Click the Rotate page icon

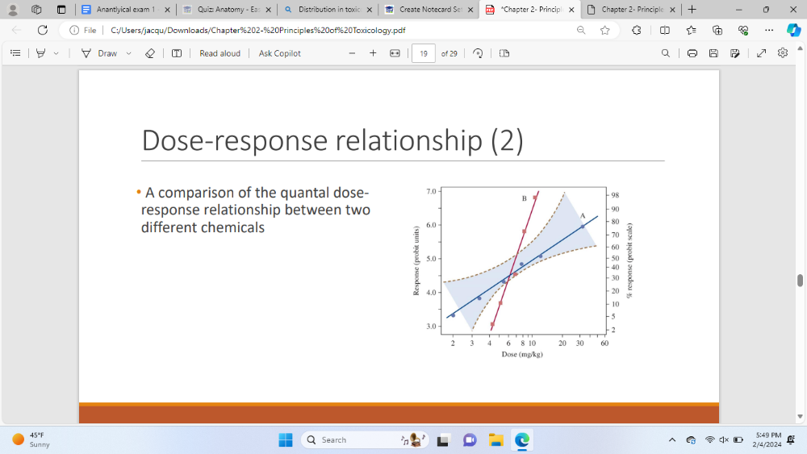(478, 53)
